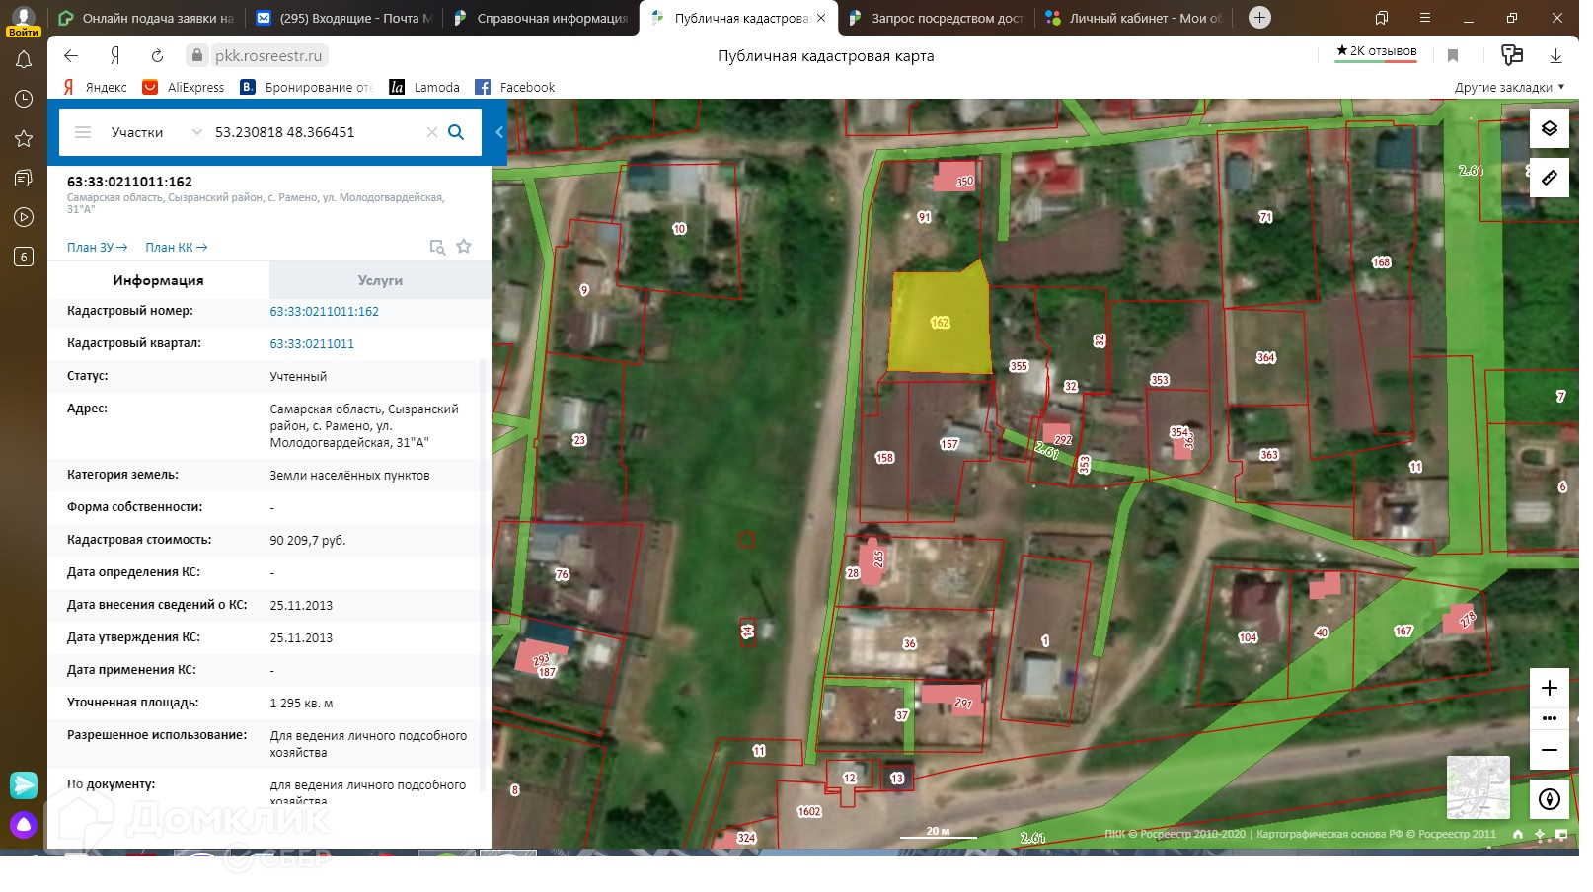The width and height of the screenshot is (1593, 892).
Task: Clear the coordinates search field
Action: pyautogui.click(x=431, y=132)
